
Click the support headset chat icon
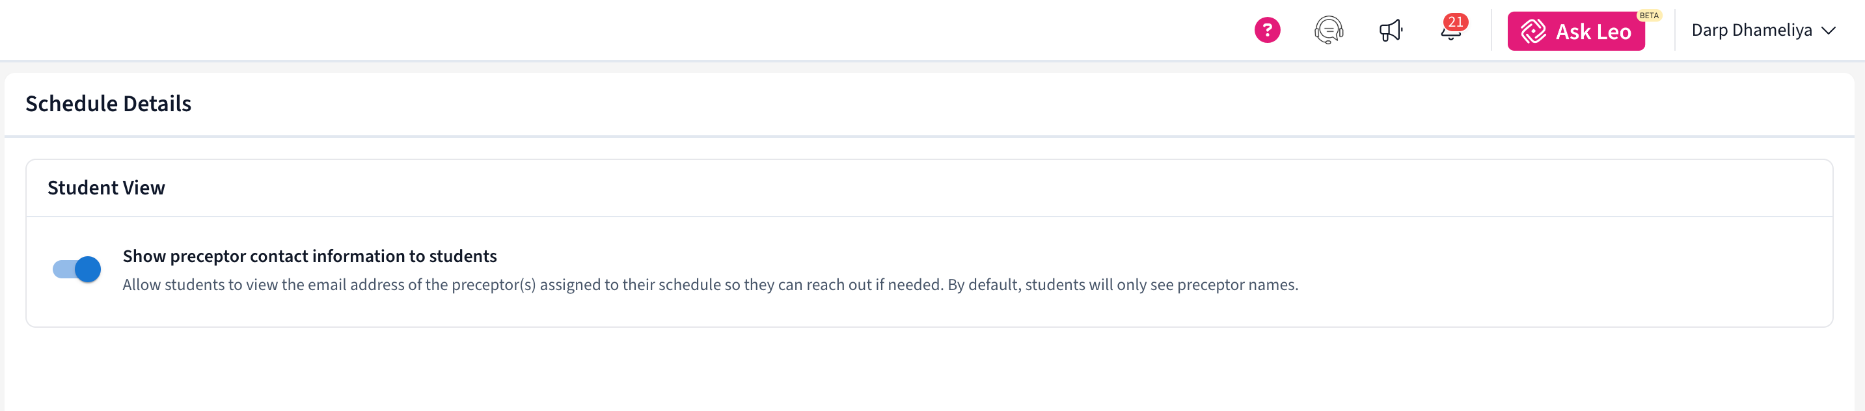1329,31
